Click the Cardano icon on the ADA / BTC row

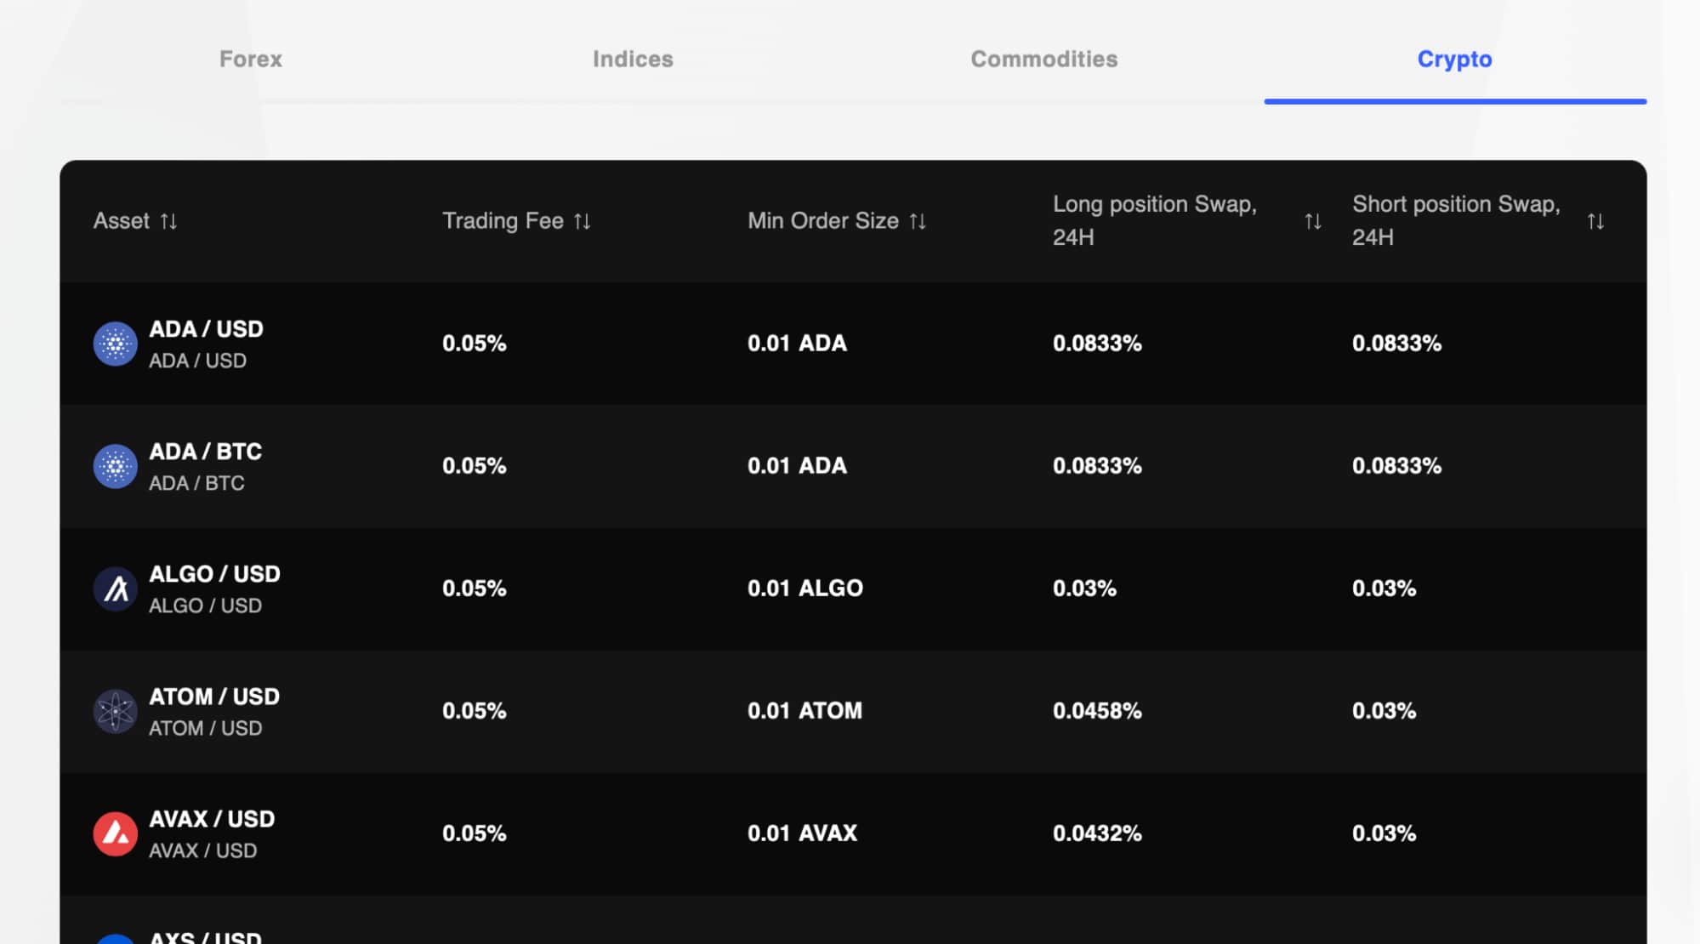pyautogui.click(x=115, y=466)
